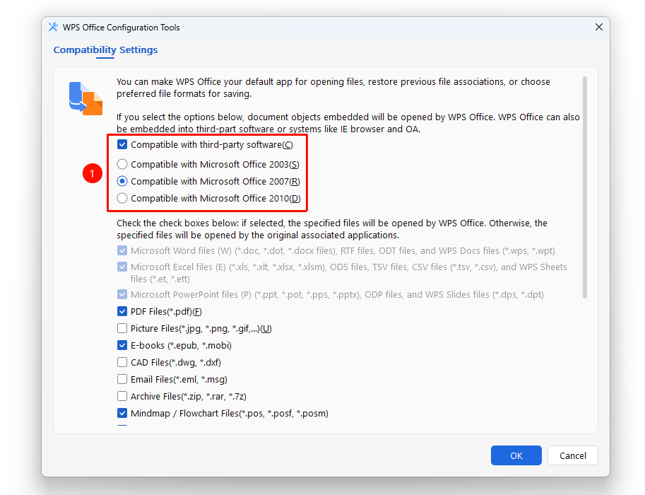The width and height of the screenshot is (645, 495).
Task: Click the 'WPS Office Configuration Tools' title text
Action: 122,27
